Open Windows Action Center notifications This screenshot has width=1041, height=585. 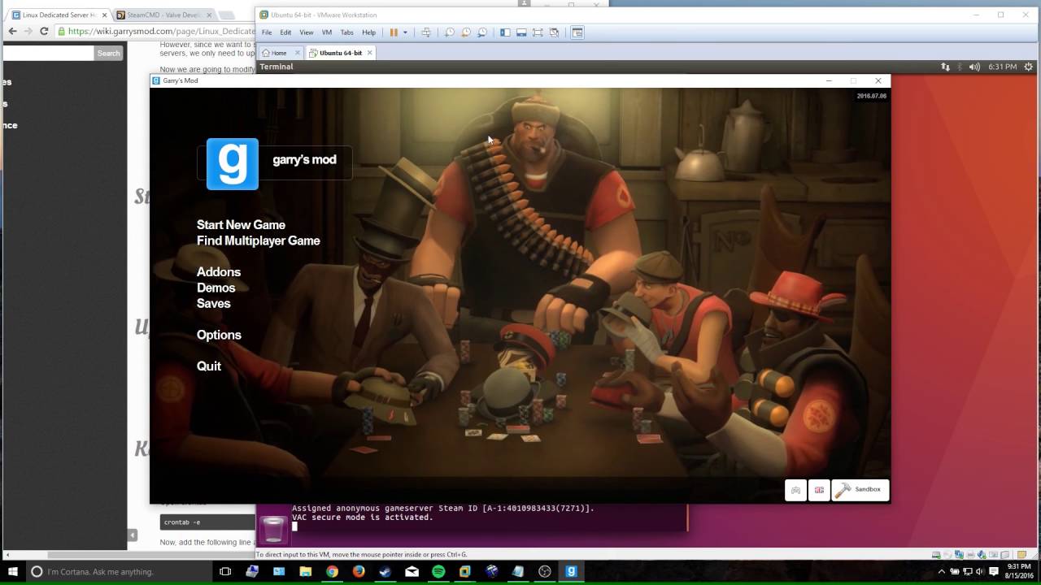coord(994,572)
